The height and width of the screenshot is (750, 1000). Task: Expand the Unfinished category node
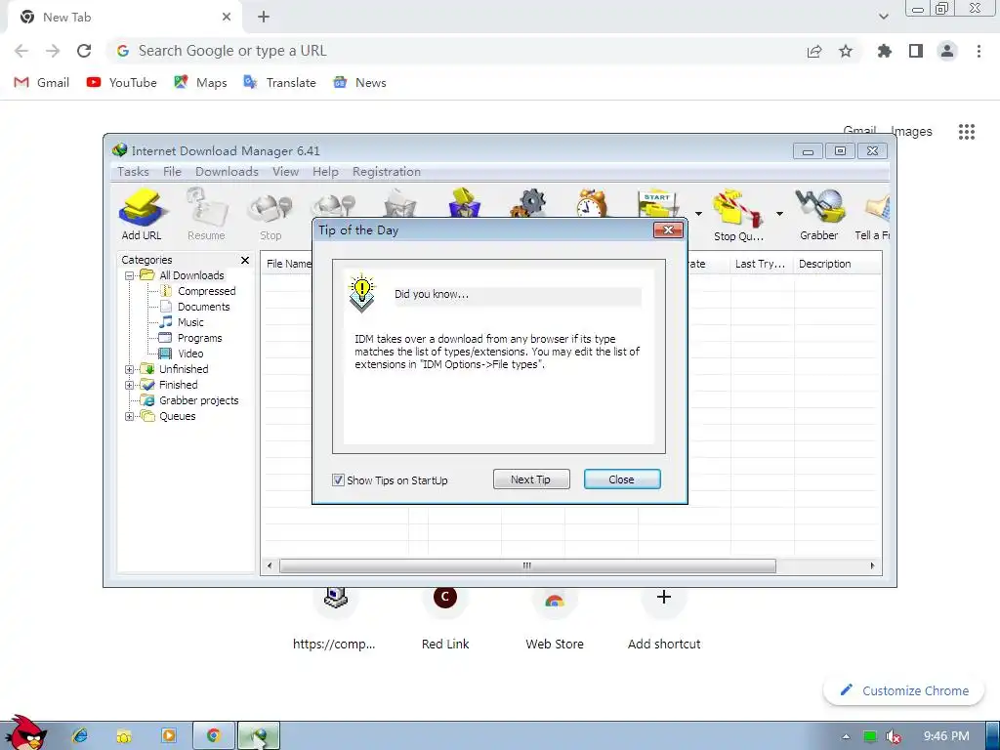(130, 370)
